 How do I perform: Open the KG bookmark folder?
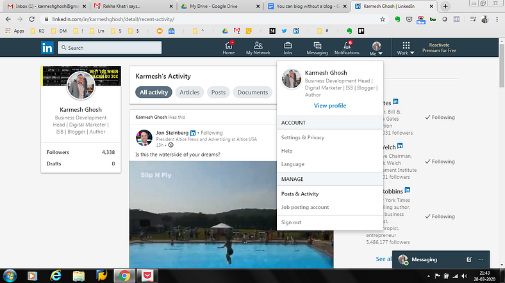(37, 31)
